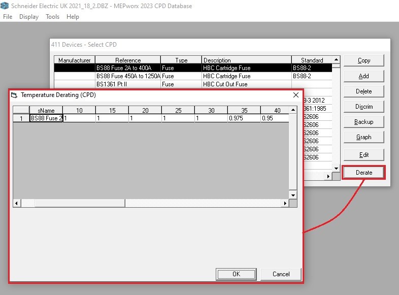Open the File menu

pyautogui.click(x=8, y=17)
